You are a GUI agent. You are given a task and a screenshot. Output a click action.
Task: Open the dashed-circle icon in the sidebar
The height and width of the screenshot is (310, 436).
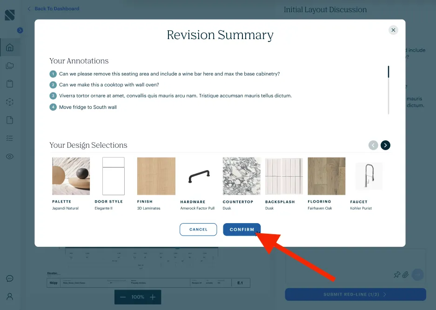pos(10,102)
